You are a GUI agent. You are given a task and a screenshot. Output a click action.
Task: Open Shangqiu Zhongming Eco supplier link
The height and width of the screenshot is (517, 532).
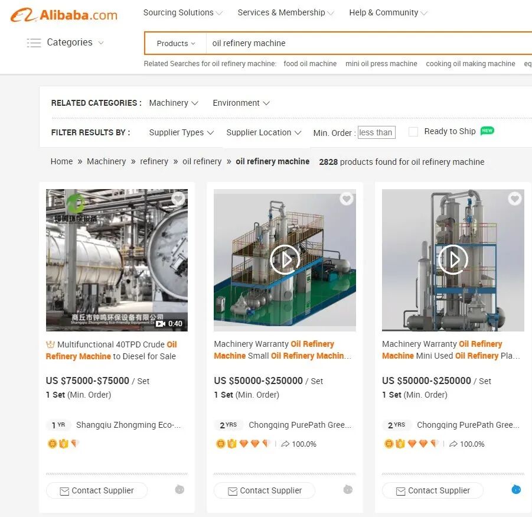(x=128, y=425)
